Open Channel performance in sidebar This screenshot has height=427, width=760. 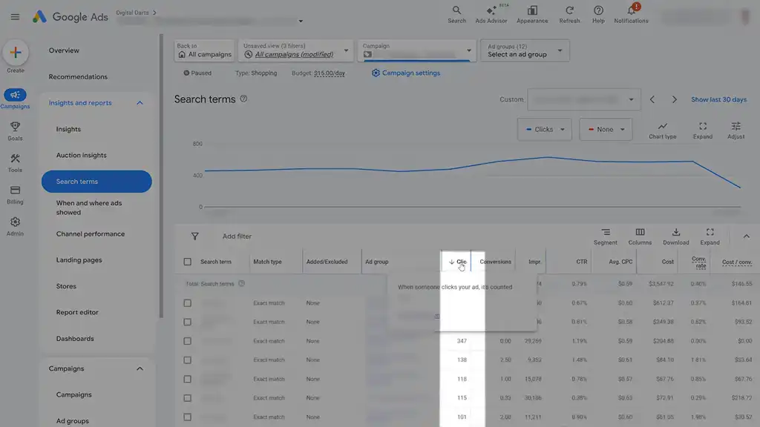(91, 234)
